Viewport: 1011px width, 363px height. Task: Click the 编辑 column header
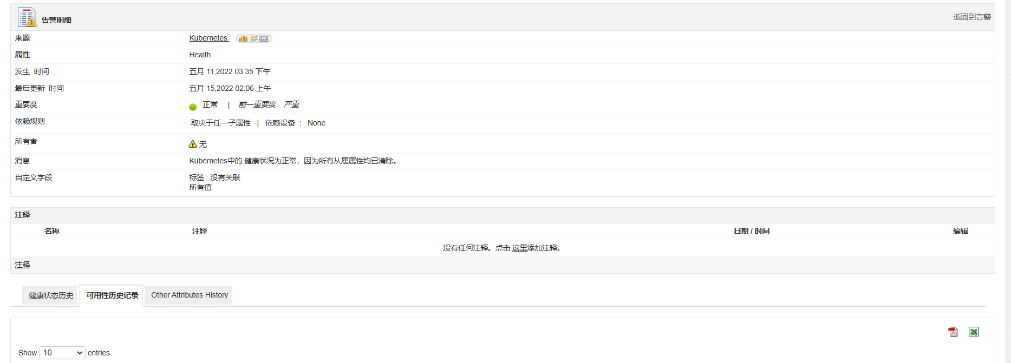[x=961, y=231]
